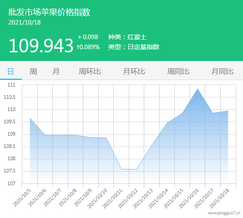Click the 2021/10/12 x-axis date label
243x218 pixels.
(x=127, y=198)
